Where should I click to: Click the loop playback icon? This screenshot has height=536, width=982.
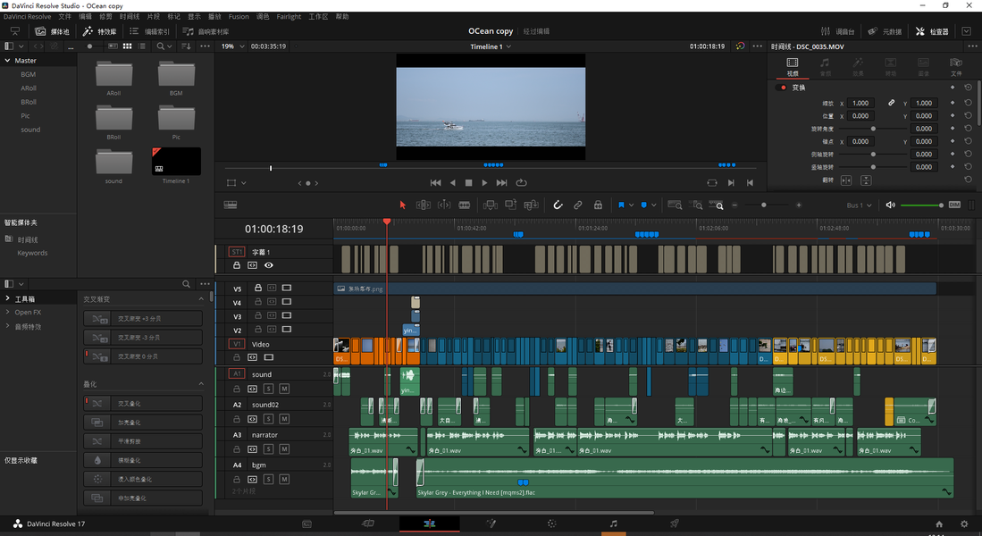click(x=521, y=183)
